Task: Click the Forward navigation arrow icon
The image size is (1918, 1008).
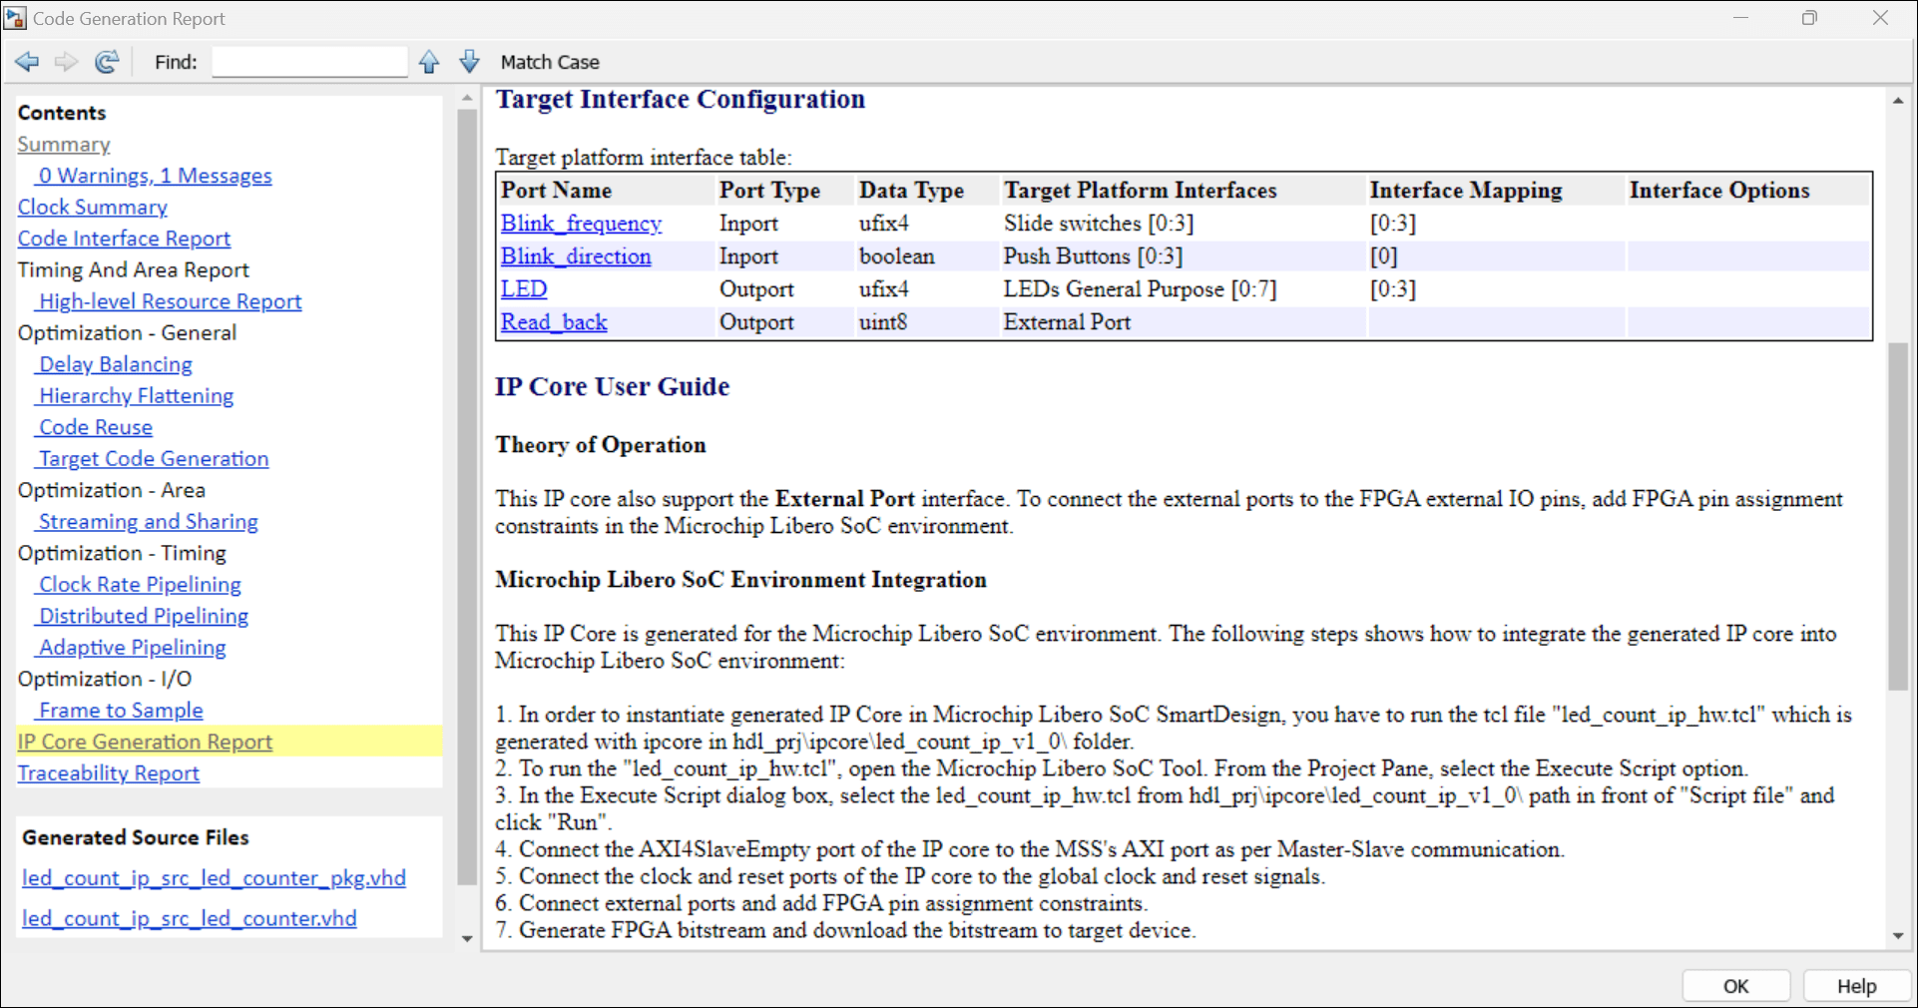Action: pos(66,62)
